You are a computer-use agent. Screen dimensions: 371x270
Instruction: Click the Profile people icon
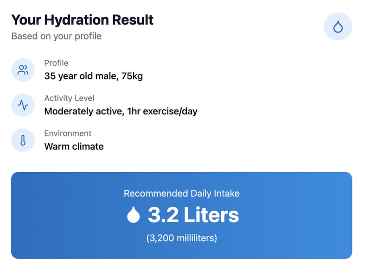23,70
